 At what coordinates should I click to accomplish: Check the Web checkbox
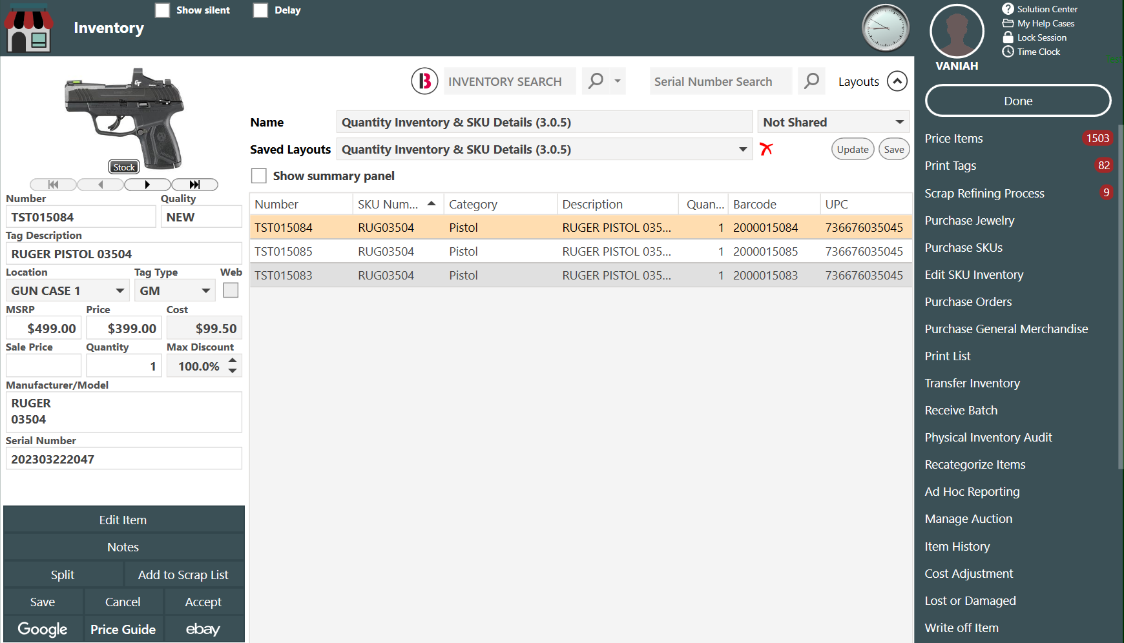(x=231, y=291)
